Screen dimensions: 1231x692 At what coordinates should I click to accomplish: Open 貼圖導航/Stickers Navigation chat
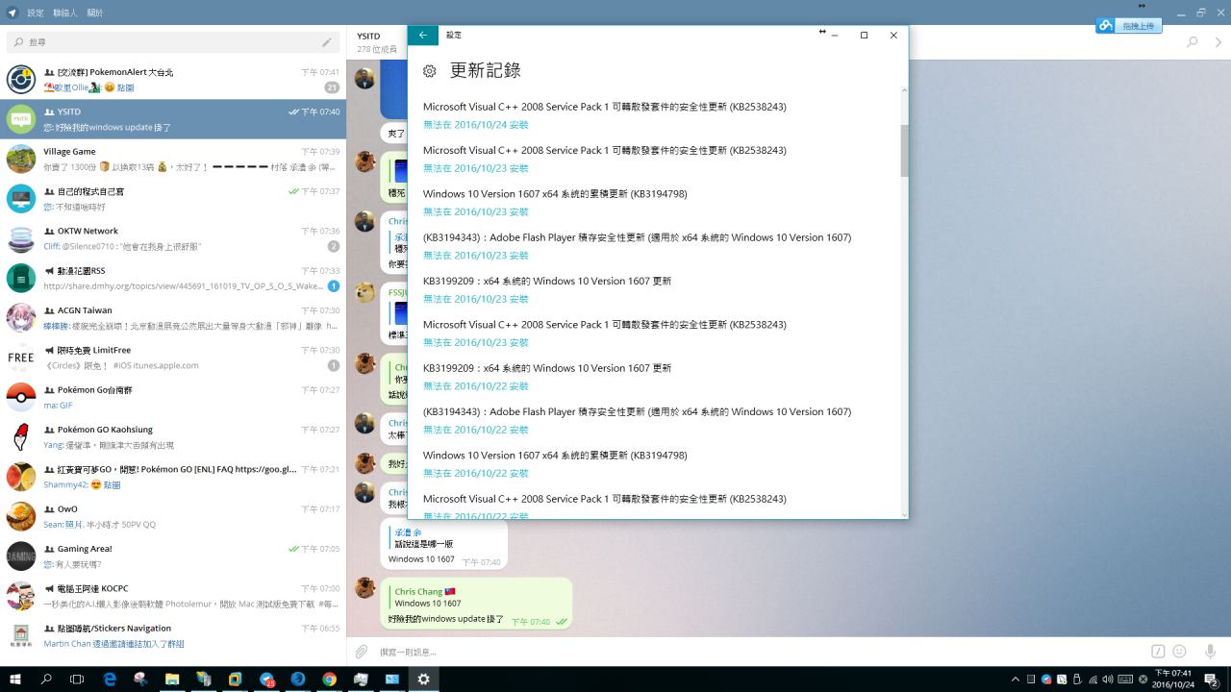pyautogui.click(x=173, y=635)
